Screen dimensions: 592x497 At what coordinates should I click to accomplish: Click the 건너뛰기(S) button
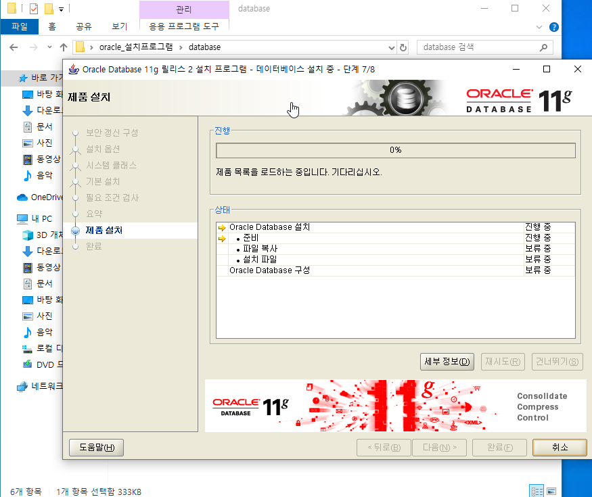[557, 362]
